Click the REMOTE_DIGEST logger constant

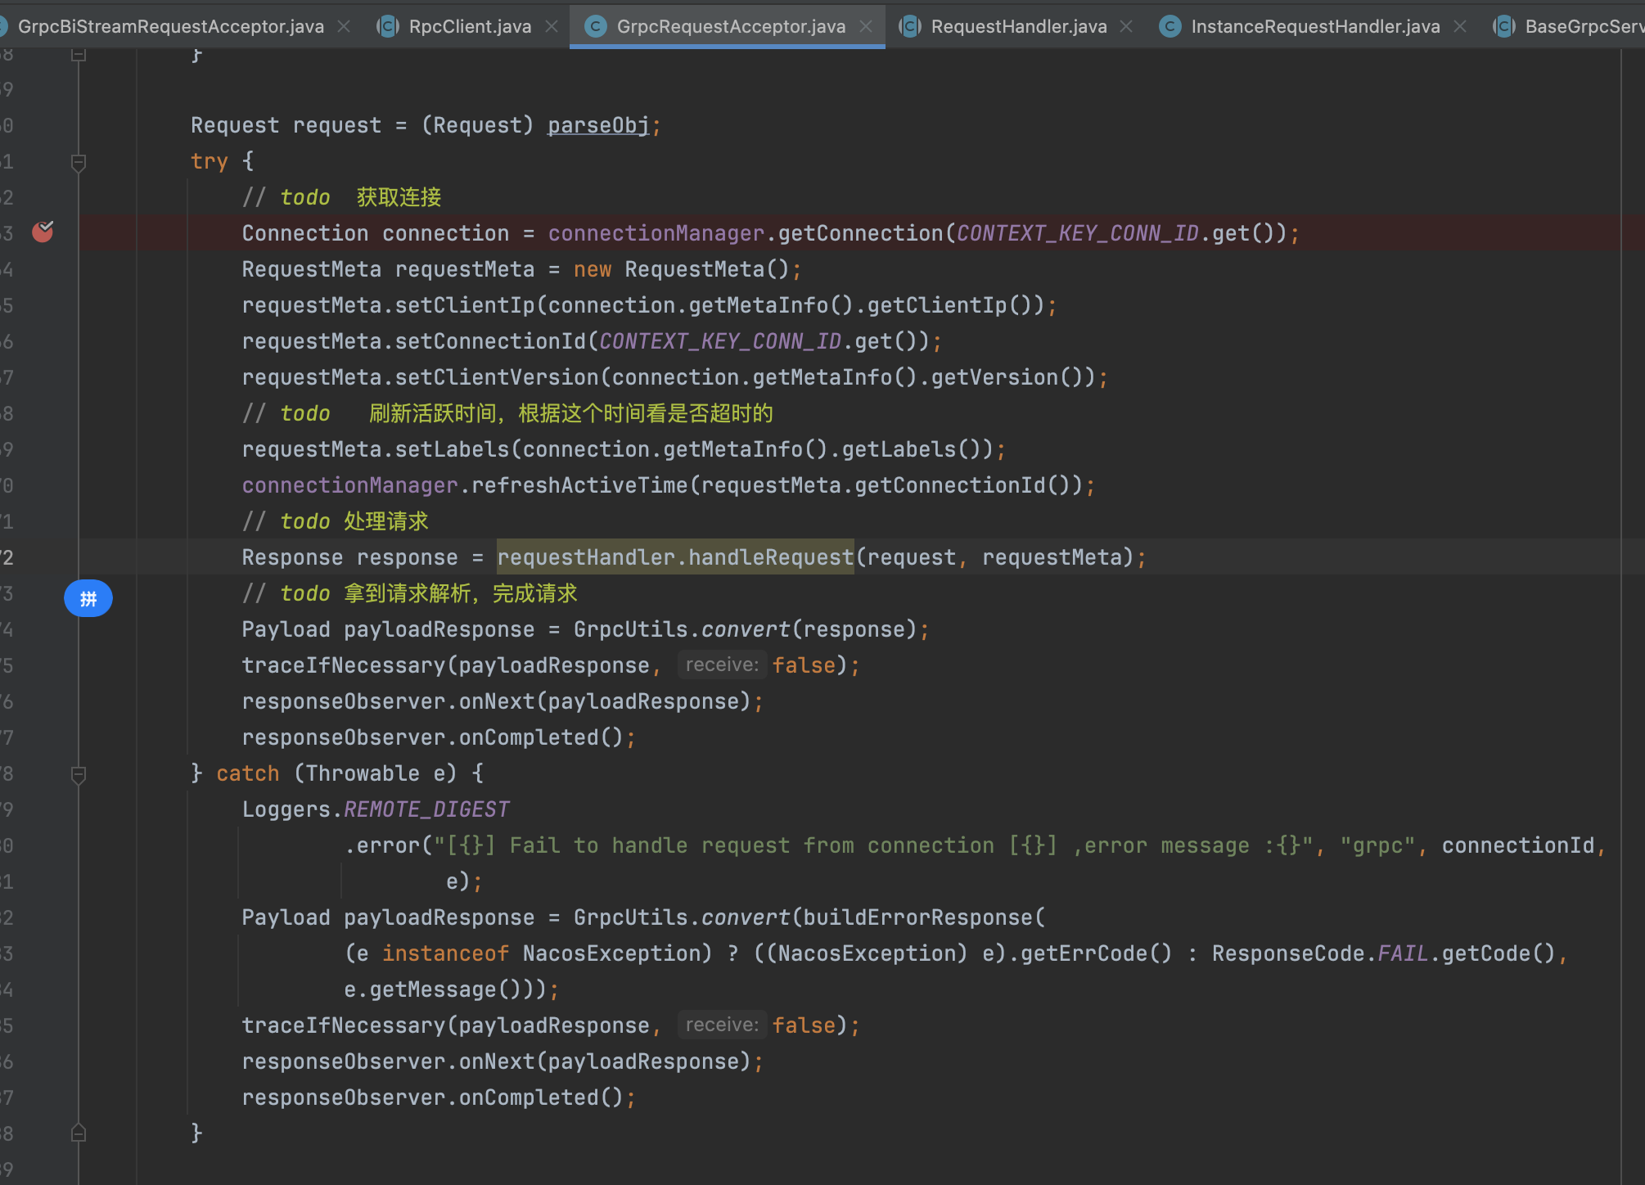[x=426, y=809]
